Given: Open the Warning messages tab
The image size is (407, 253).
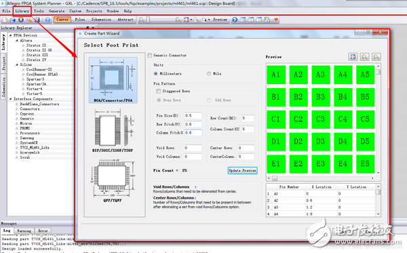Looking at the screenshot, I should [x=24, y=231].
